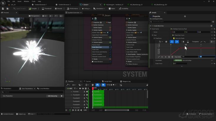Open the CurveIndex NormalizedAge dropdown
The width and height of the screenshot is (216, 121).
tap(212, 60)
